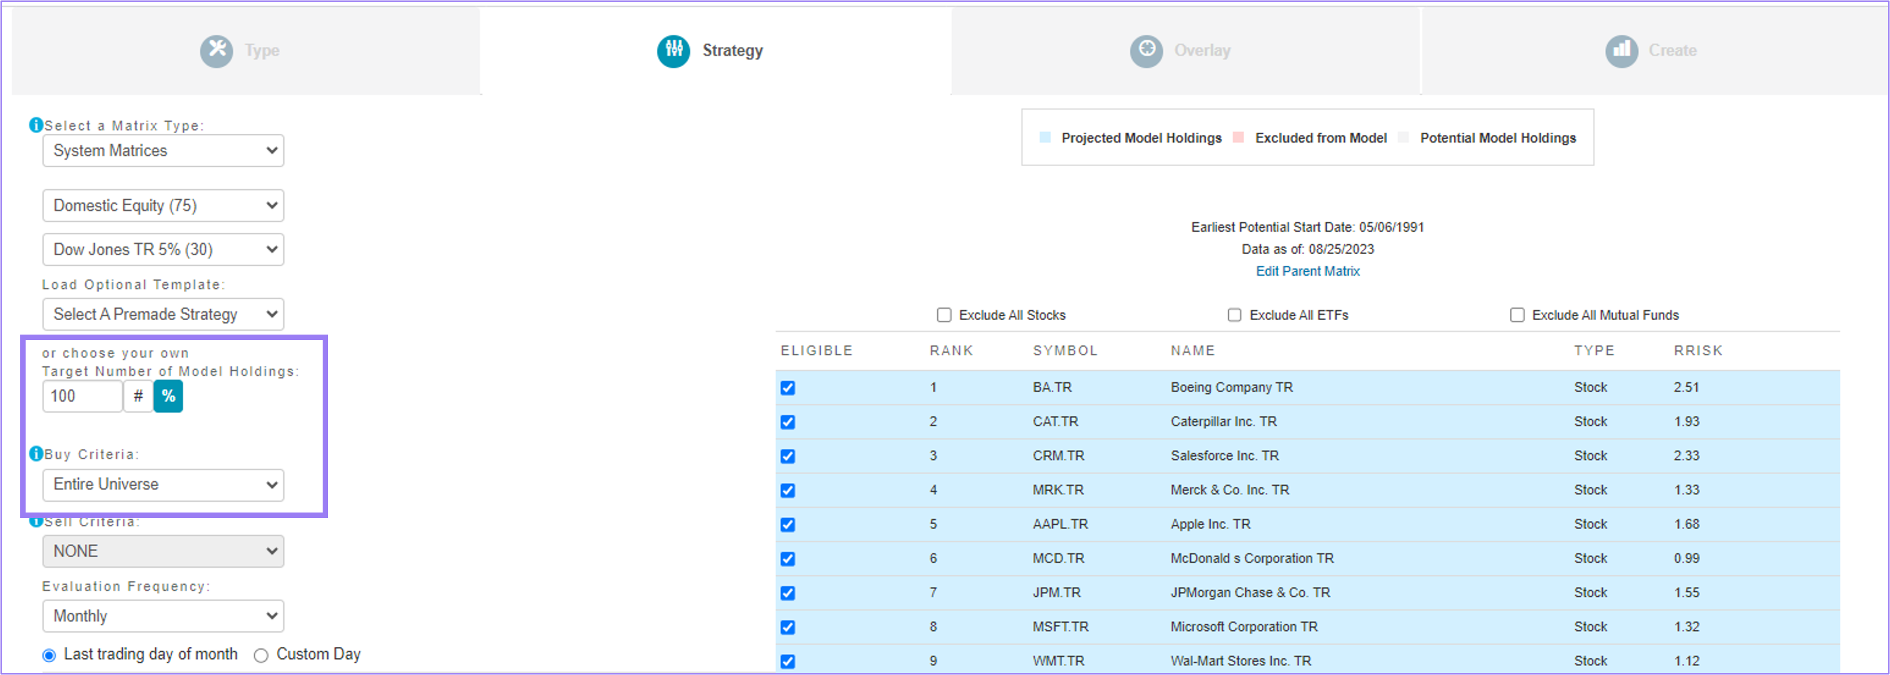Check the Exclude All Mutual Funds checkbox
The width and height of the screenshot is (1890, 675).
(x=1517, y=315)
